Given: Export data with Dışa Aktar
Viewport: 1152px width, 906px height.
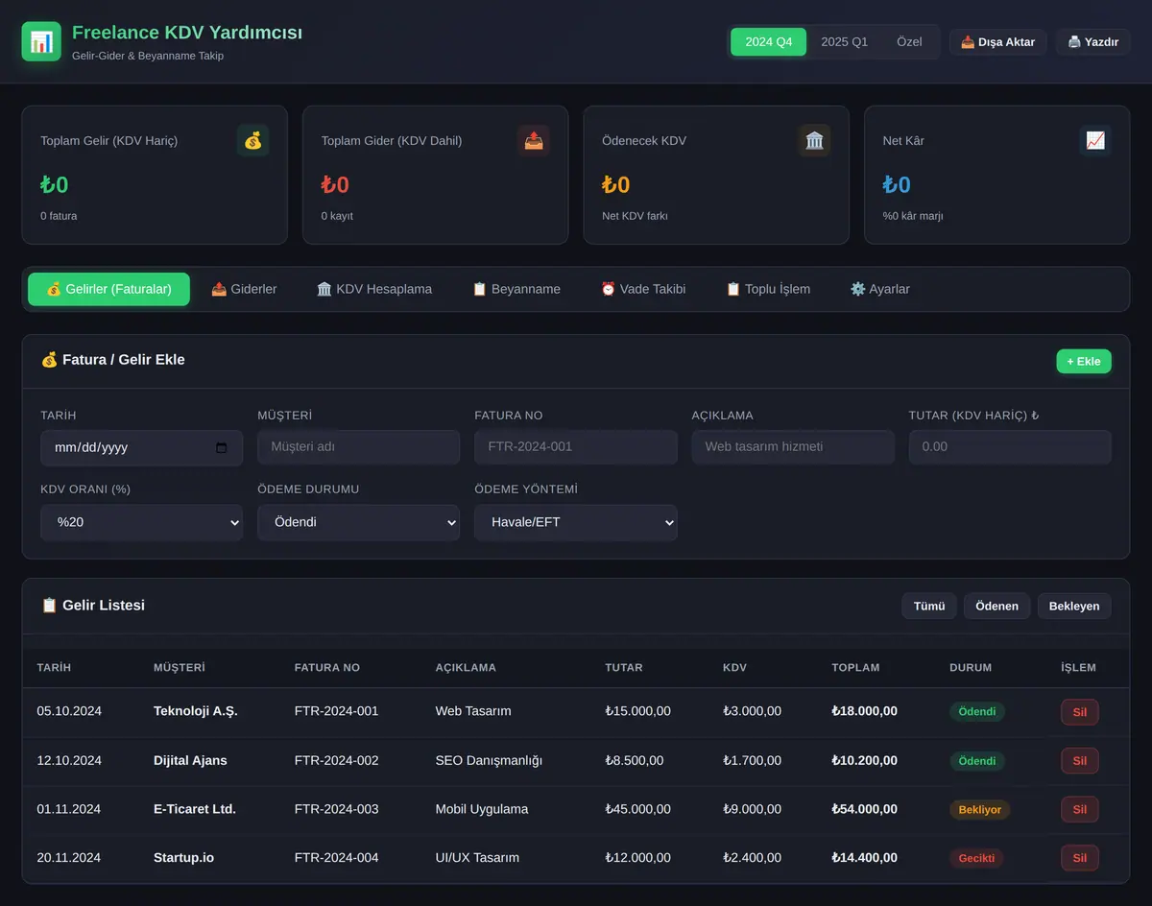Looking at the screenshot, I should coord(998,42).
